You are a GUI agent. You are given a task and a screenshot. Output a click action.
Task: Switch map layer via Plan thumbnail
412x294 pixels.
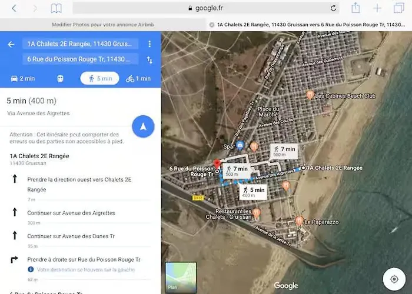coord(181,278)
